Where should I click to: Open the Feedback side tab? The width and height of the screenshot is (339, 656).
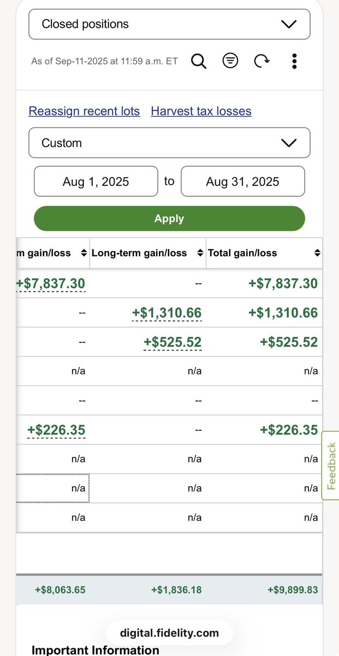tap(330, 466)
